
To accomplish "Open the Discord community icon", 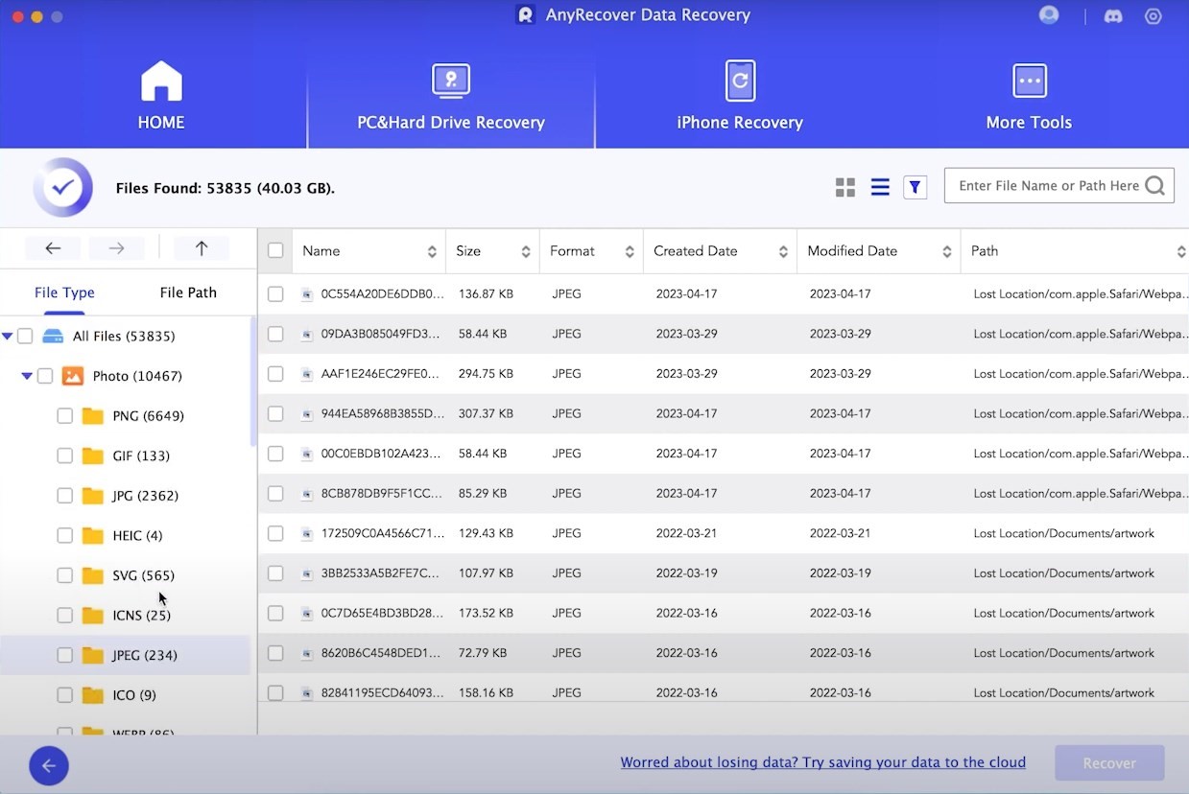I will click(1113, 16).
